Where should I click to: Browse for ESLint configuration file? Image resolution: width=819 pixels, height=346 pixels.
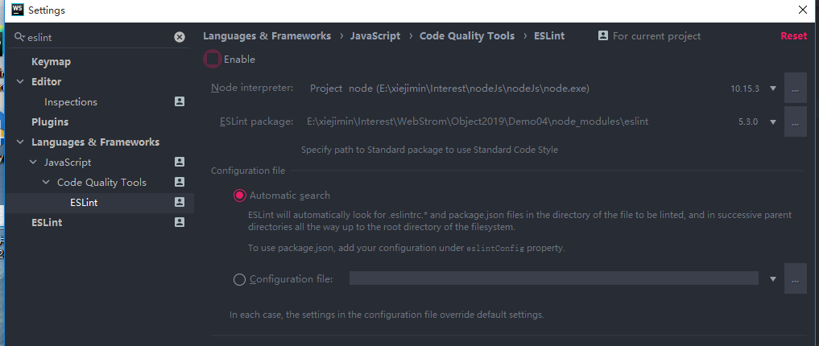pos(795,279)
